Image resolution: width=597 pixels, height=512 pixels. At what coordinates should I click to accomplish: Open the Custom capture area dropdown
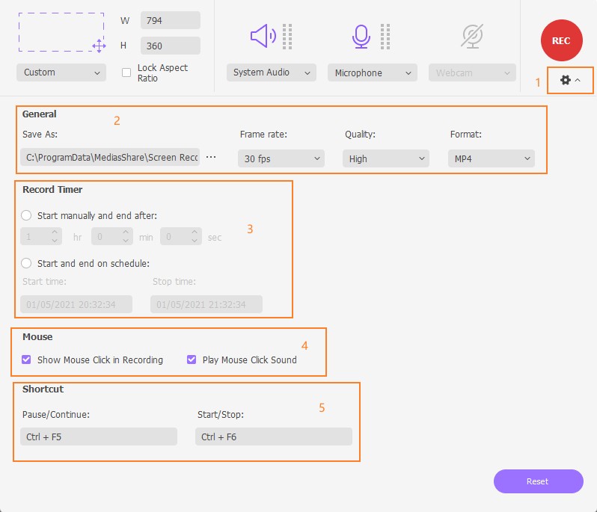pos(61,73)
